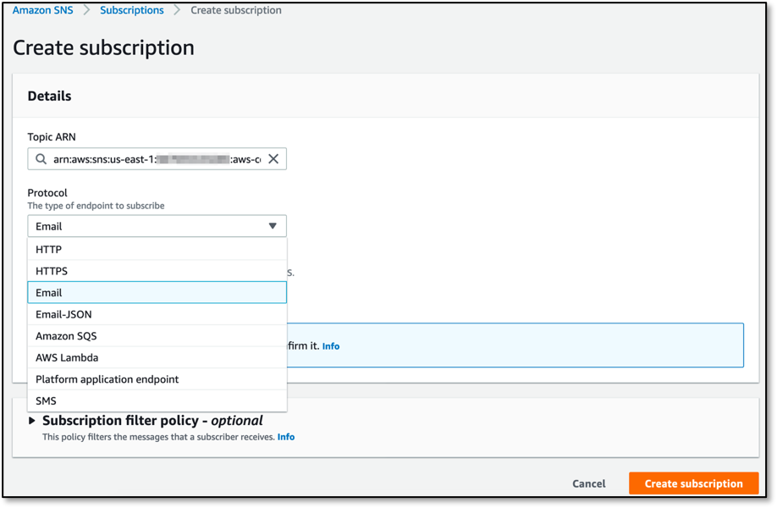Image resolution: width=777 pixels, height=508 pixels.
Task: Select HTTP protocol option
Action: 157,249
